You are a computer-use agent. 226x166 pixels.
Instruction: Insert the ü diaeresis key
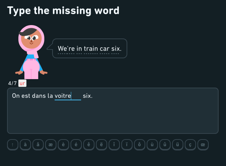(178, 145)
